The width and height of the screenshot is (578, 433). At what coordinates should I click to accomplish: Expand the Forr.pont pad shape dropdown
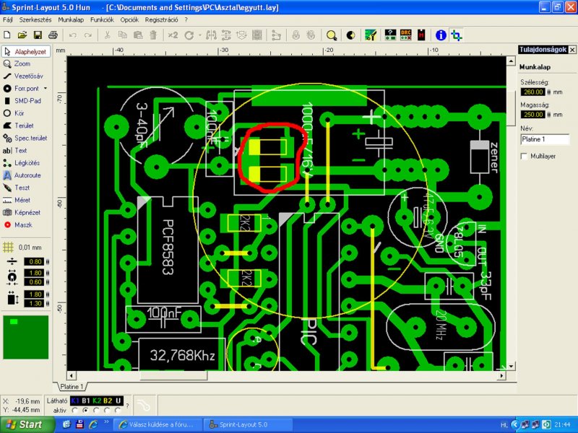tap(46, 88)
